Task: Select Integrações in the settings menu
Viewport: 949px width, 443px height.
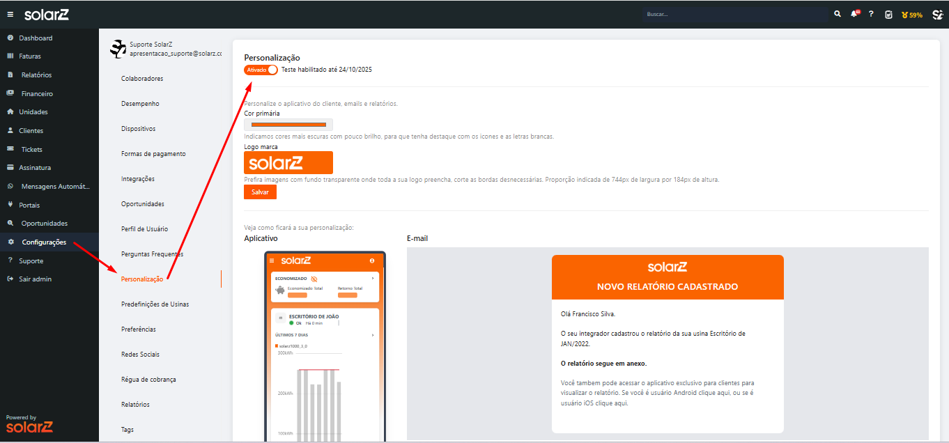Action: pyautogui.click(x=137, y=179)
